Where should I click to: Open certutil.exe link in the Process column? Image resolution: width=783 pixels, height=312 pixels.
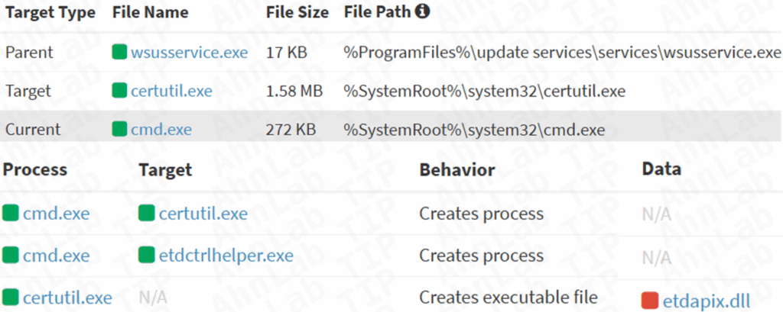tap(67, 298)
